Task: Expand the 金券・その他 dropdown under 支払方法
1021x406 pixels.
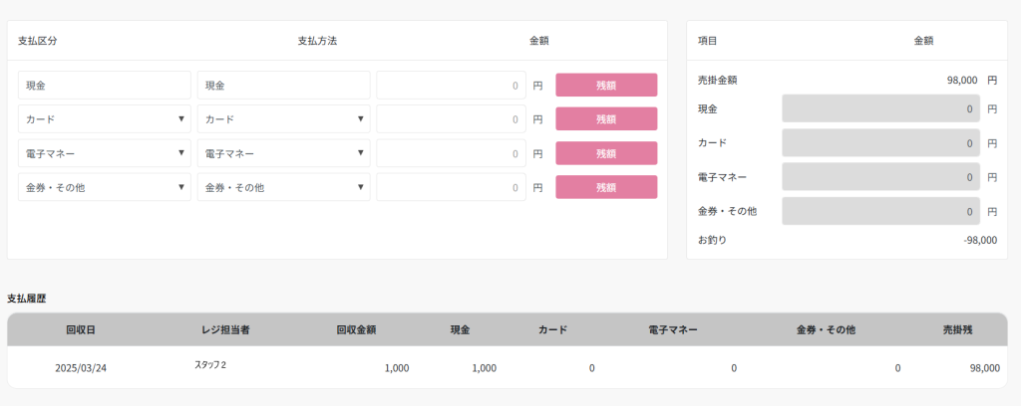Action: [x=283, y=187]
